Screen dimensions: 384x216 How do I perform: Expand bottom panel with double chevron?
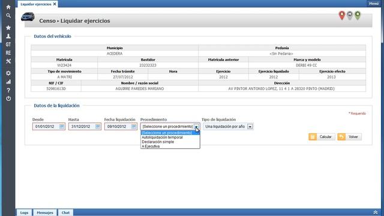point(376,212)
